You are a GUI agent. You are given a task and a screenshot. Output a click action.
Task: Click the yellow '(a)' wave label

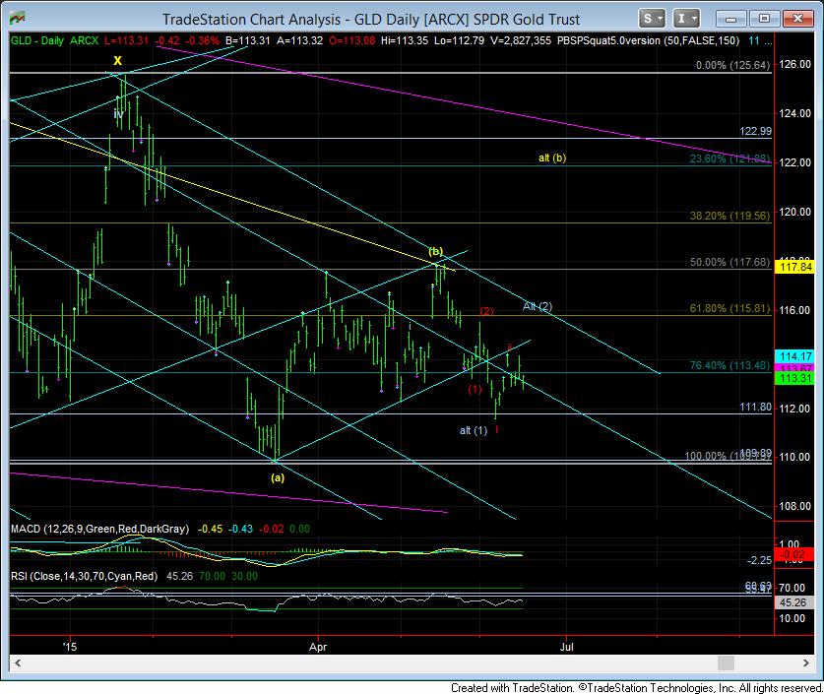pos(278,477)
